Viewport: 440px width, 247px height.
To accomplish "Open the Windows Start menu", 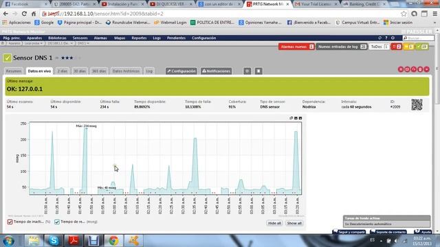I will point(9,241).
